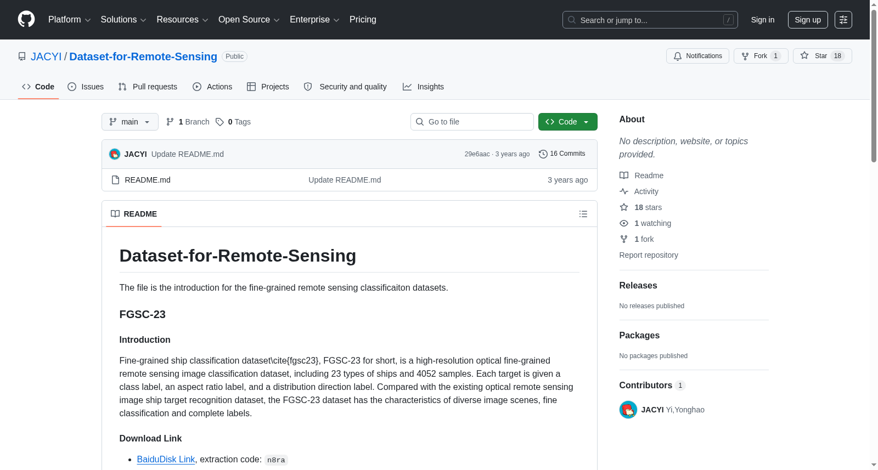Viewport: 878px width, 470px height.
Task: Expand the Enterprise menu
Action: pos(314,20)
